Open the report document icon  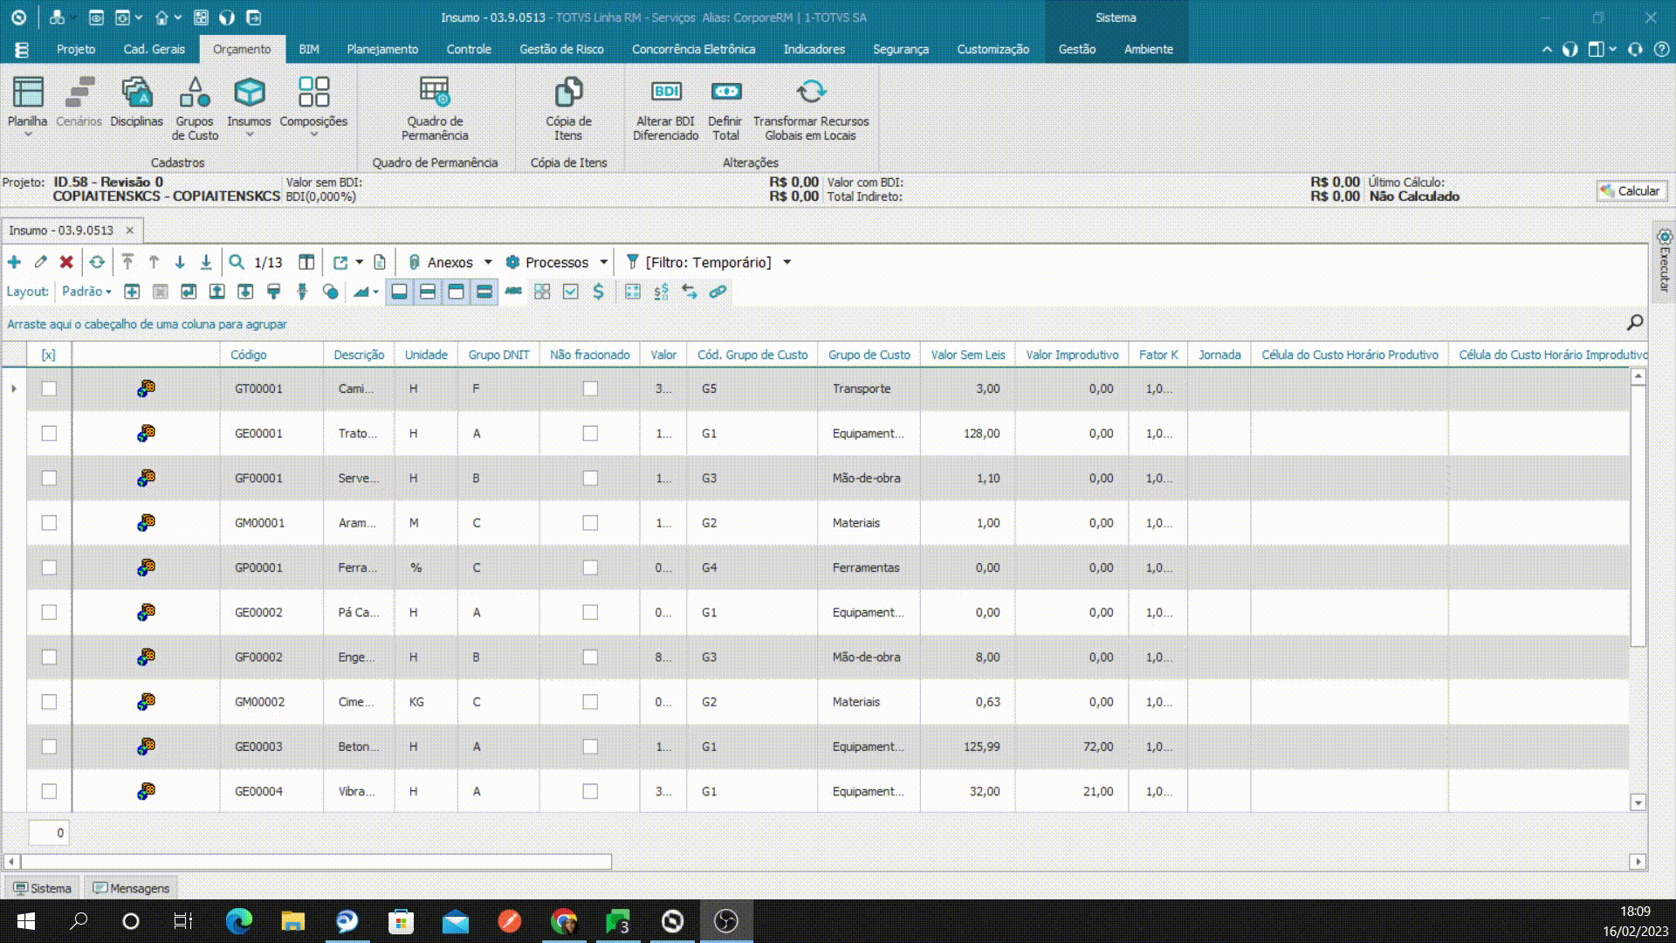380,262
